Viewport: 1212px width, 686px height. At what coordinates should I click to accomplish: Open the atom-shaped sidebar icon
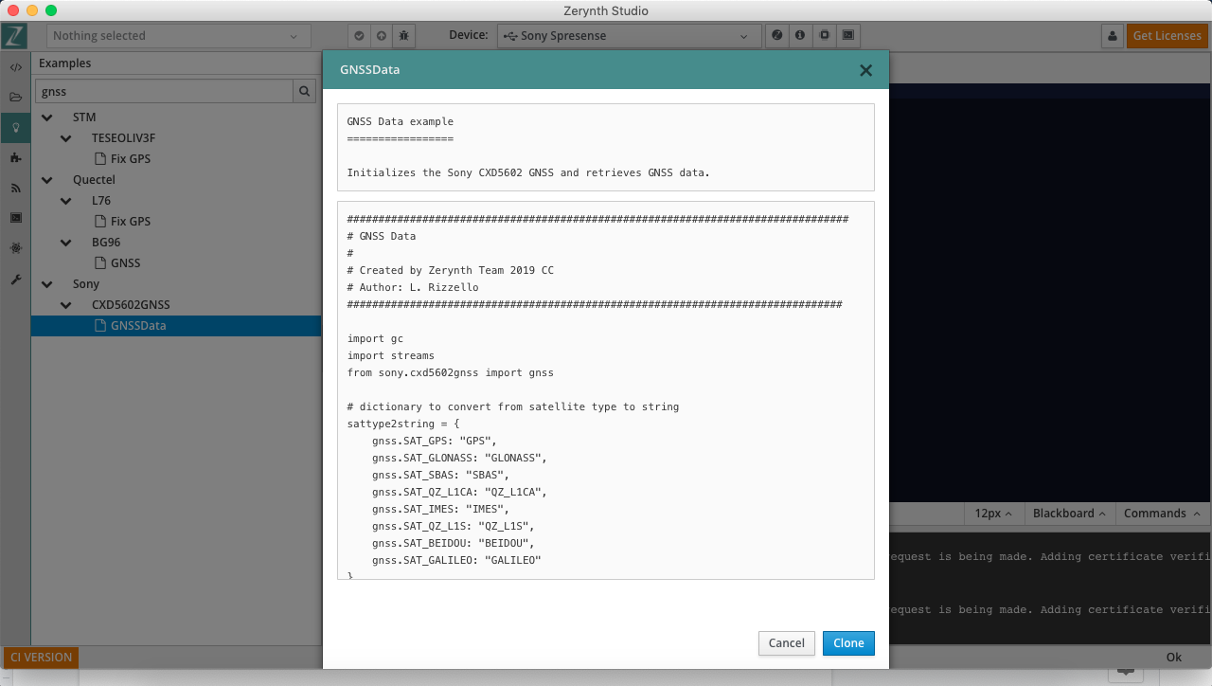click(15, 248)
